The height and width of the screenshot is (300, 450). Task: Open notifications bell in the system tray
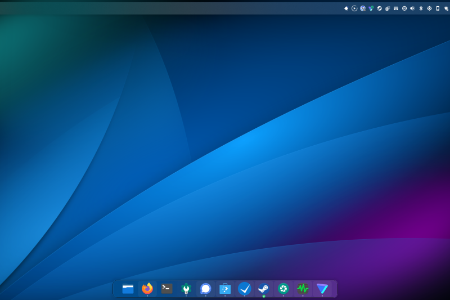pyautogui.click(x=346, y=8)
